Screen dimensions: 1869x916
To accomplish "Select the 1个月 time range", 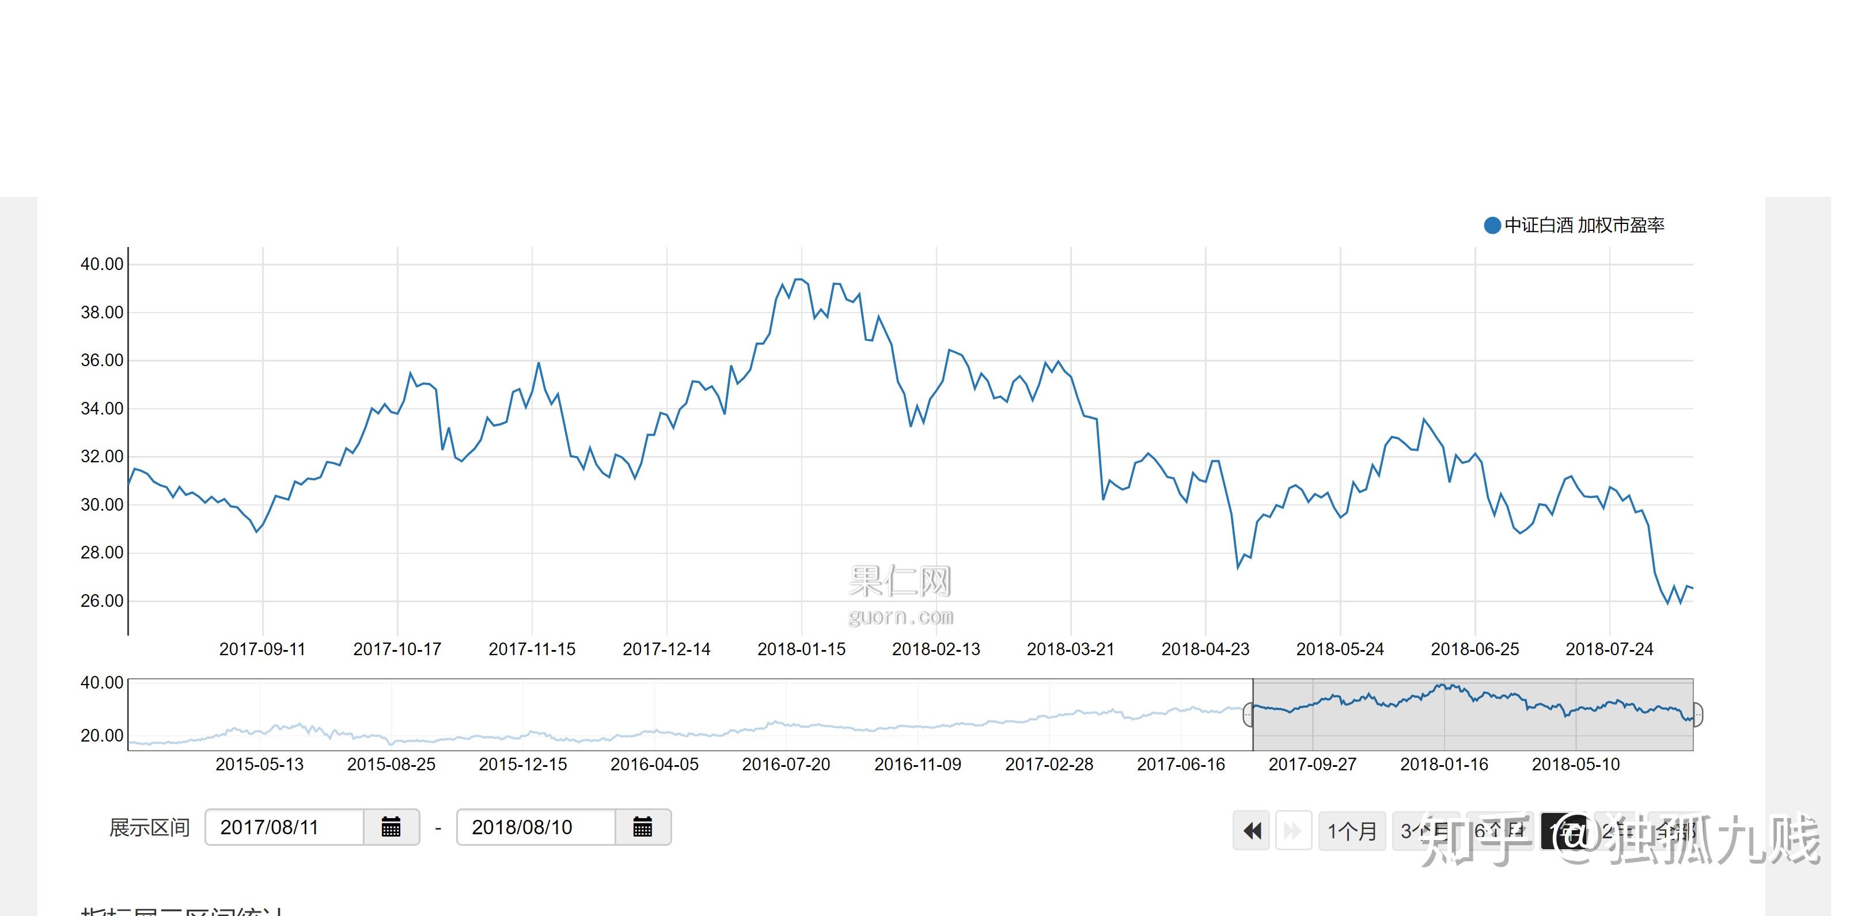I will 1352,830.
